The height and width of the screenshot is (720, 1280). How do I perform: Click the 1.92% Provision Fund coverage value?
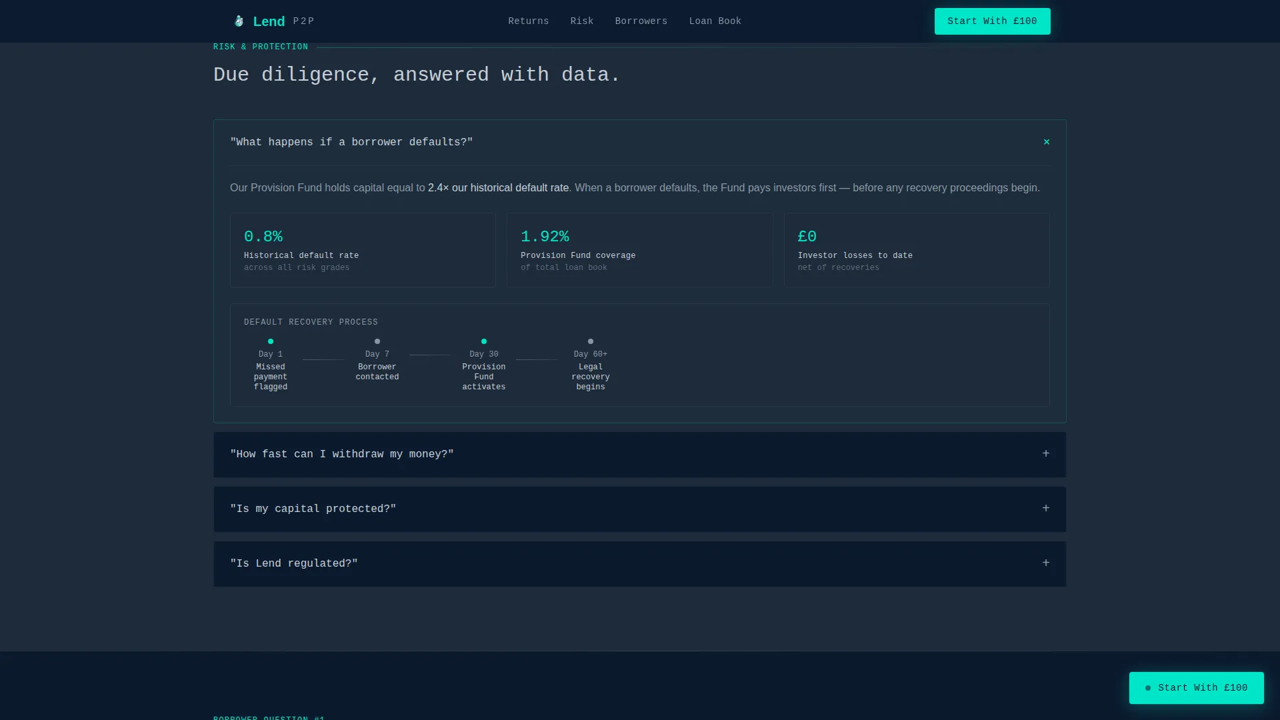pyautogui.click(x=545, y=237)
